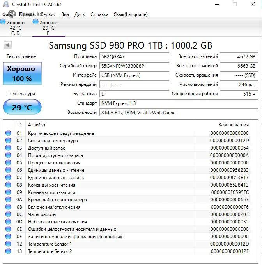Click the status orb for Часы работы

pyautogui.click(x=8, y=214)
